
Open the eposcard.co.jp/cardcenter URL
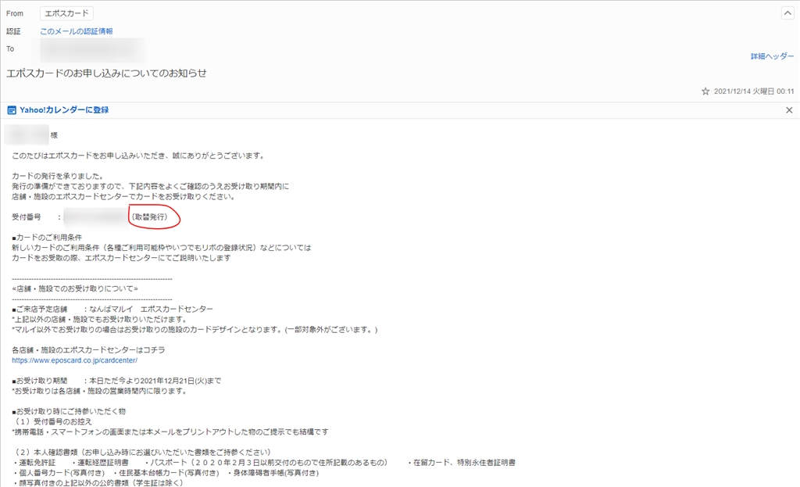point(74,360)
